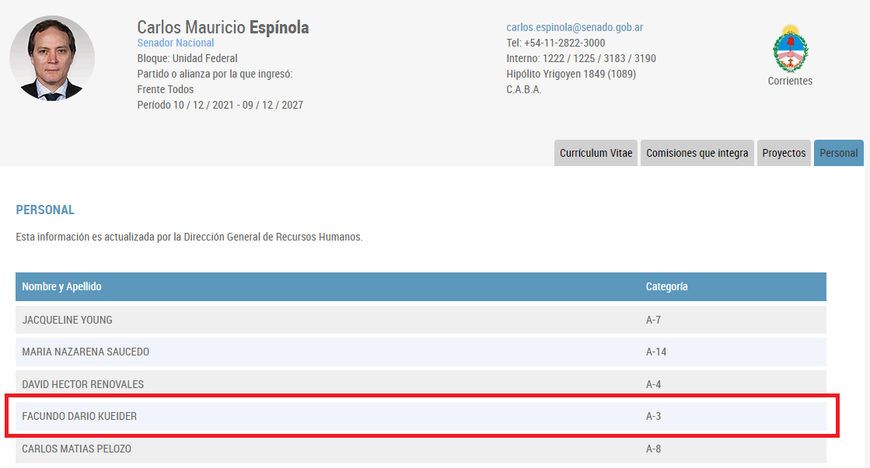Click the Facundo Dario Kueider name
Viewport: 870px width, 468px height.
pos(79,416)
